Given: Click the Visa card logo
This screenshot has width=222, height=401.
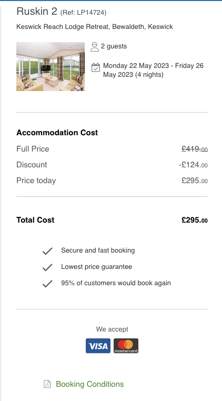Looking at the screenshot, I should 98,346.
